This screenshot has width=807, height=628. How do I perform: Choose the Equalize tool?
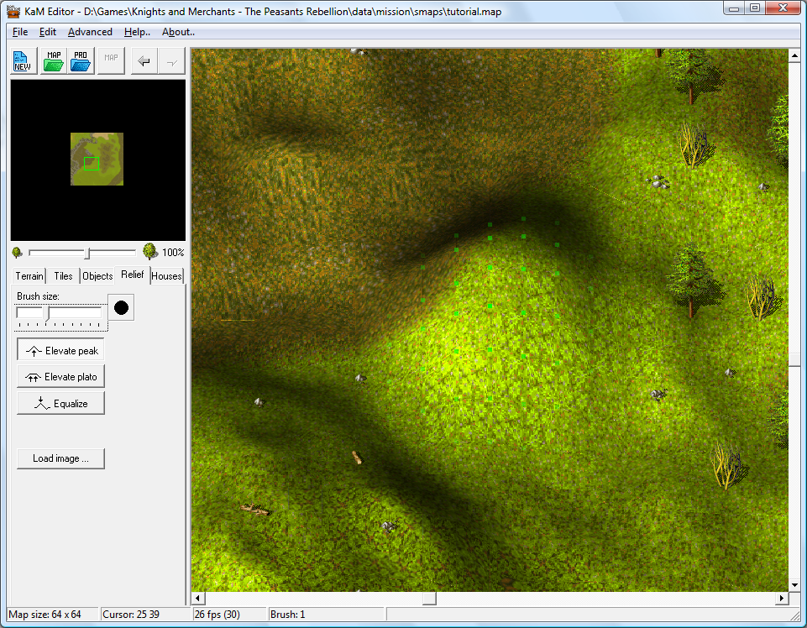(60, 404)
